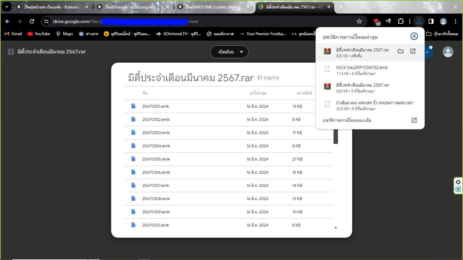The width and height of the screenshot is (463, 260).
Task: Sort by the ขนาดไฟล์ column header
Action: 304,93
